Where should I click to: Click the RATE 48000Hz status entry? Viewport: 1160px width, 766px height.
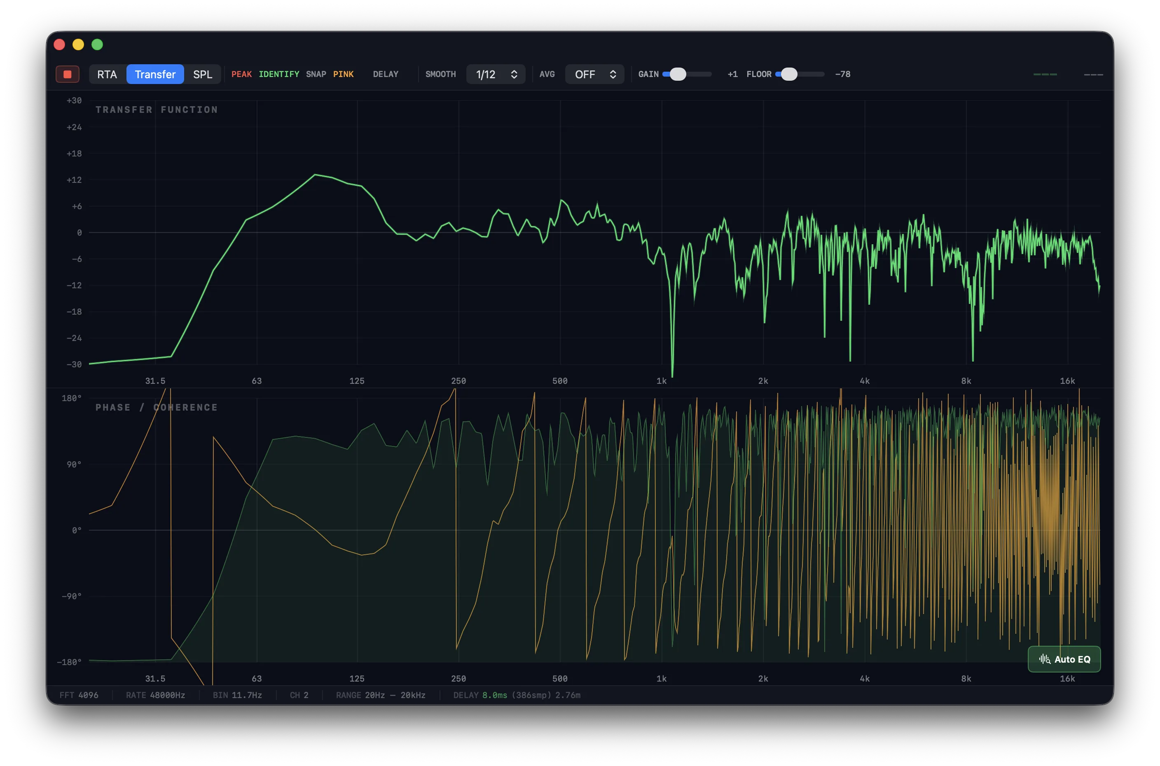(155, 695)
